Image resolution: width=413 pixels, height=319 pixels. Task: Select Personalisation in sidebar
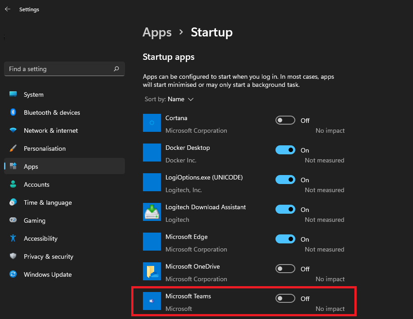pyautogui.click(x=64, y=148)
